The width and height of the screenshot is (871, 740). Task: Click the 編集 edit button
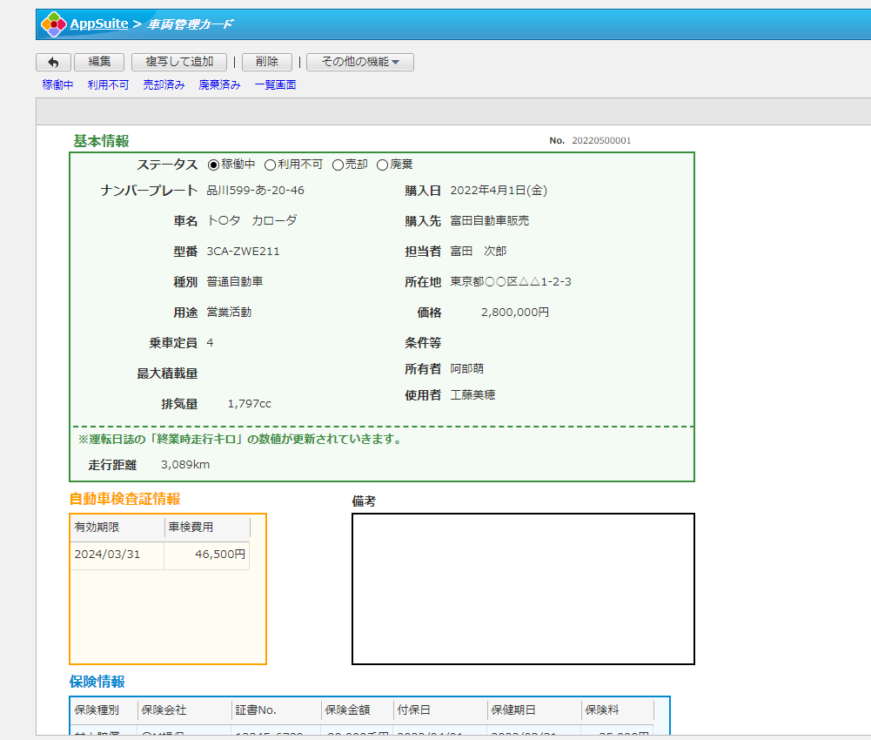[x=99, y=62]
